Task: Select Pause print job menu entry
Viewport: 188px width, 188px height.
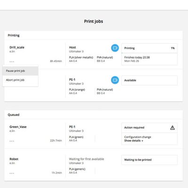Action: 20,71
